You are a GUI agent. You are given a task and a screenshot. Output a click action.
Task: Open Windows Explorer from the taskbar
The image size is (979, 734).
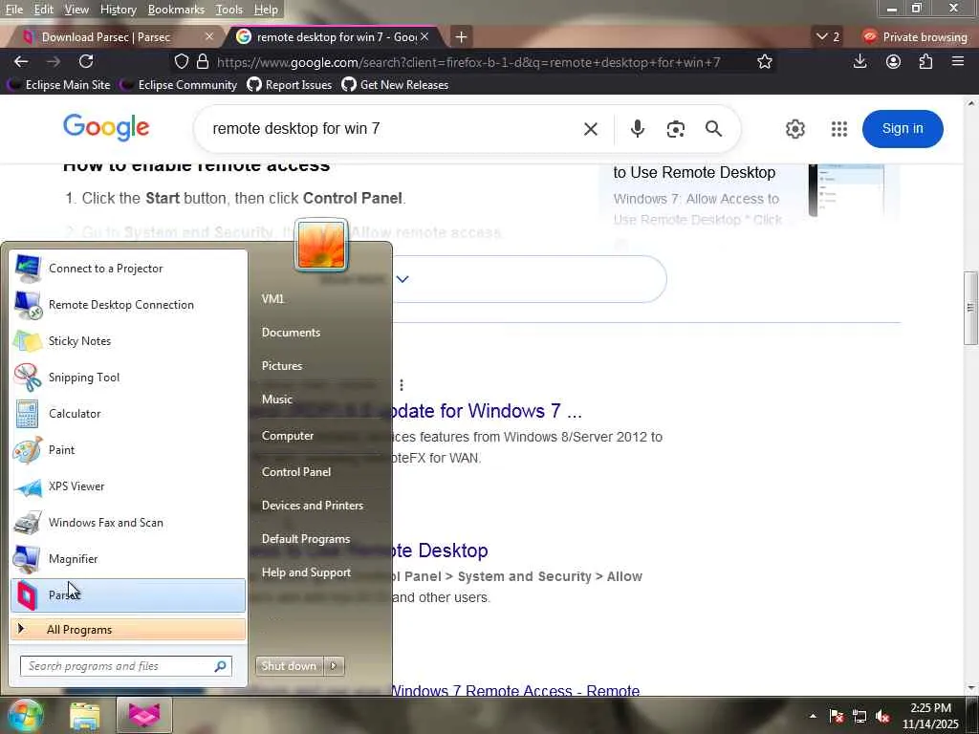[x=85, y=715]
